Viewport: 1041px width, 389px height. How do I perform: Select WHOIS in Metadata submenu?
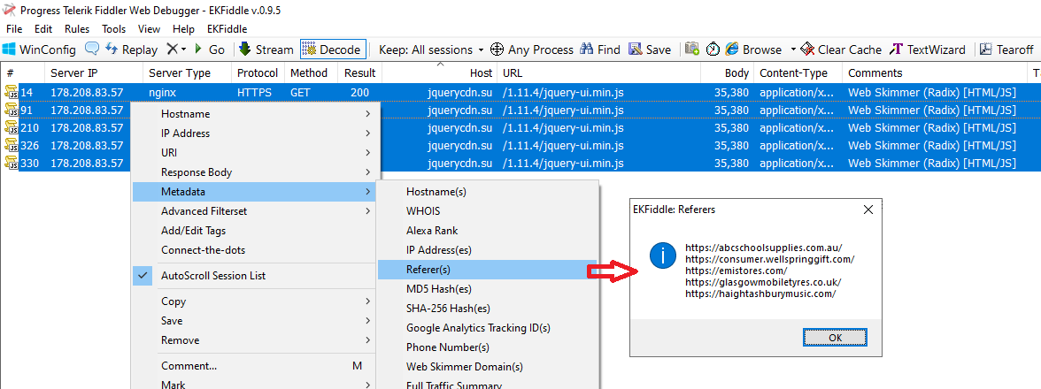click(x=488, y=211)
